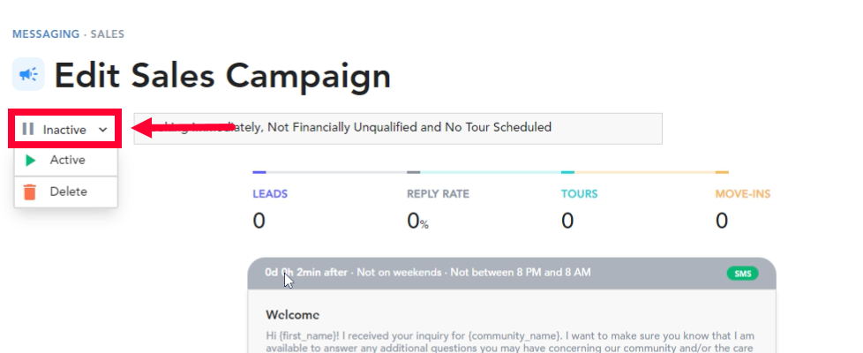This screenshot has height=353, width=863.
Task: Choose Delete from the status menu
Action: (x=66, y=192)
